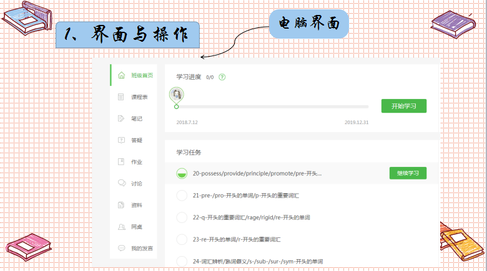Viewport: 487px width, 271px height.
Task: Click the 答疑 question box icon
Action: click(x=121, y=140)
